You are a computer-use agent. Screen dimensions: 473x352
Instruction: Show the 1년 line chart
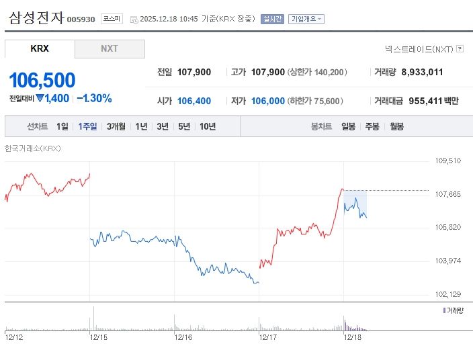point(141,126)
